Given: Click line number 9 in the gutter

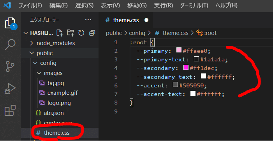Looking at the screenshot, I should [116, 111].
